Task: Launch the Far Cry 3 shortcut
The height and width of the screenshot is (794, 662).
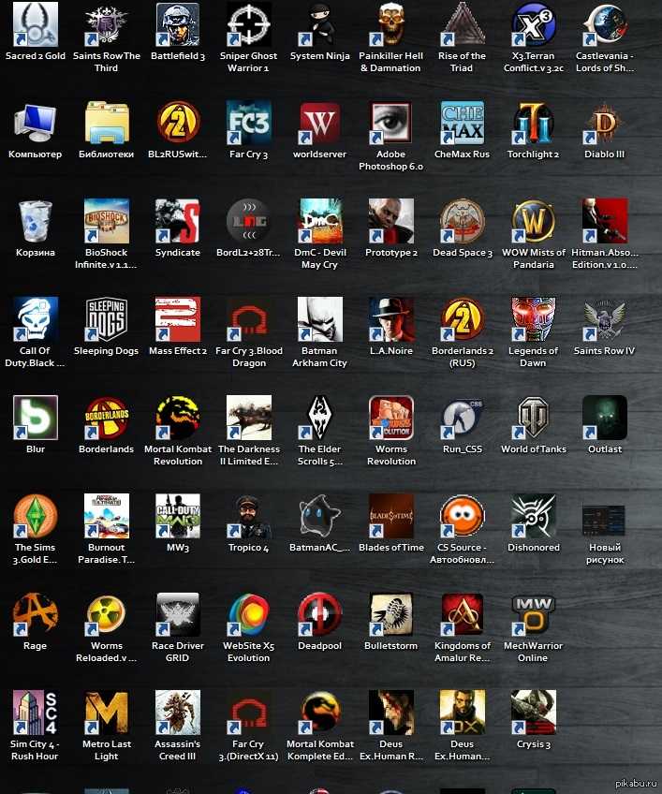Action: pyautogui.click(x=249, y=123)
